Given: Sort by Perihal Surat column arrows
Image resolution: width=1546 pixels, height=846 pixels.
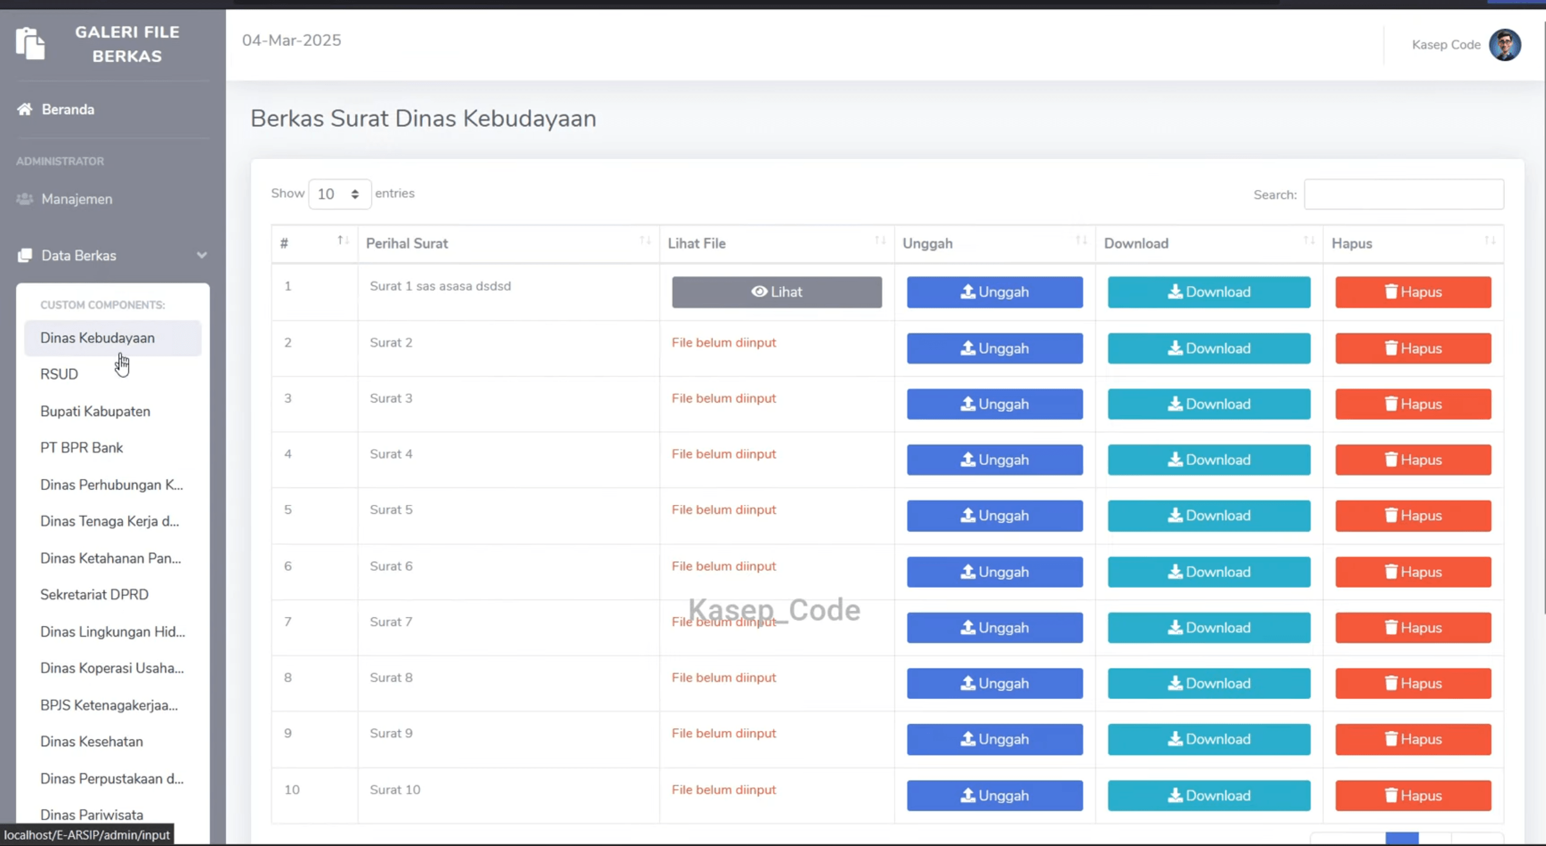Looking at the screenshot, I should coord(645,241).
